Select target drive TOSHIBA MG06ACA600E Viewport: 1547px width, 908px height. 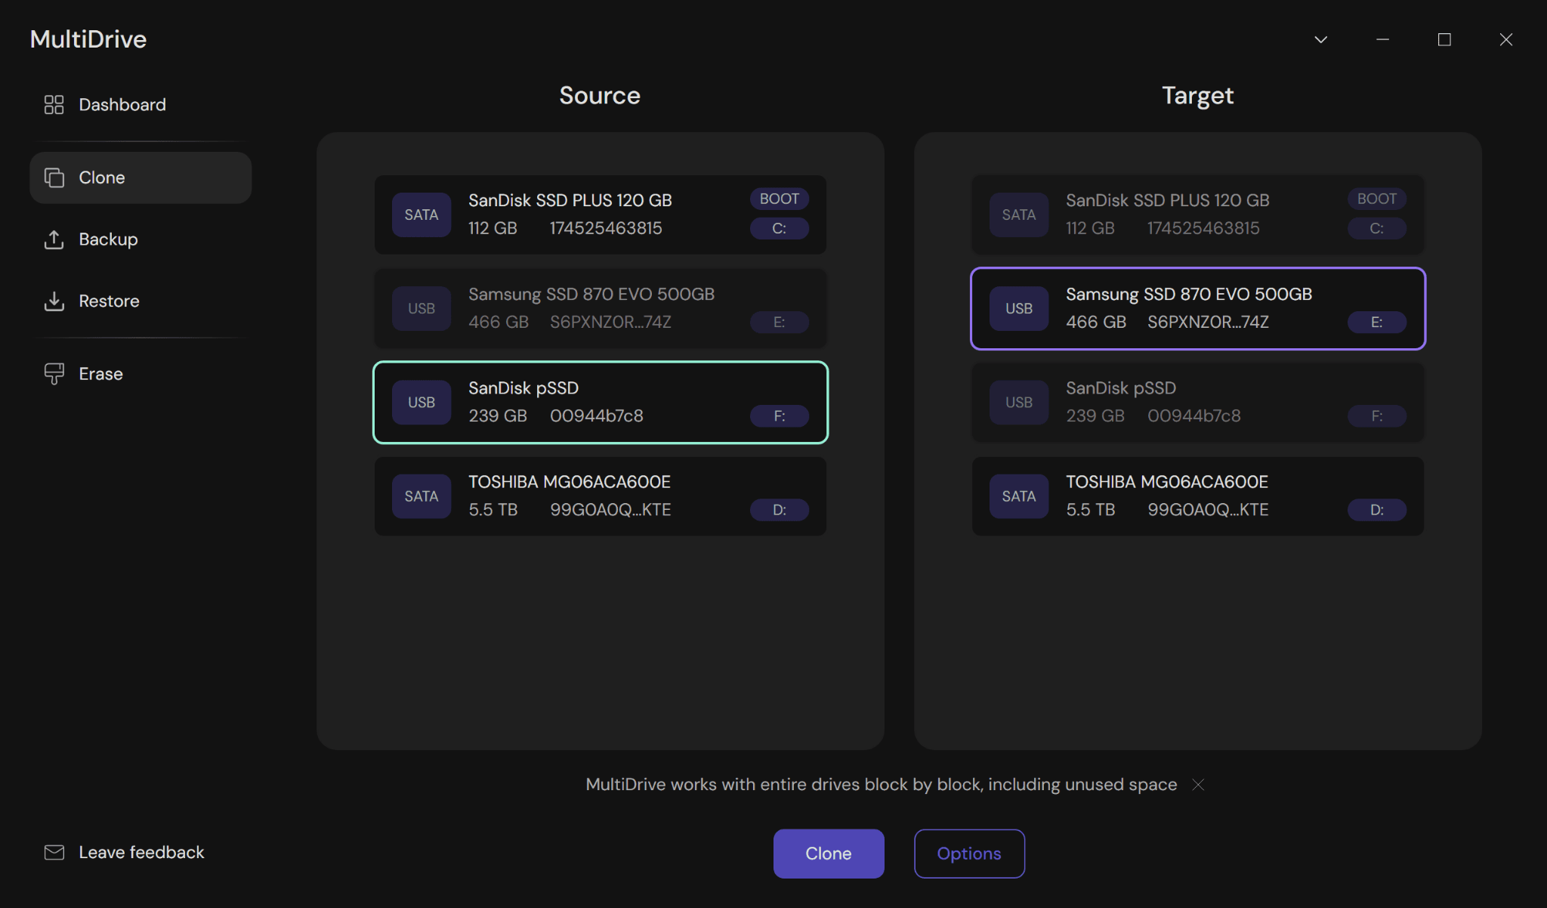[1198, 496]
